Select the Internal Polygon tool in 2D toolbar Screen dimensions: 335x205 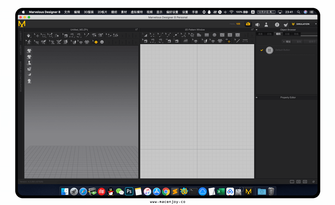click(222, 35)
